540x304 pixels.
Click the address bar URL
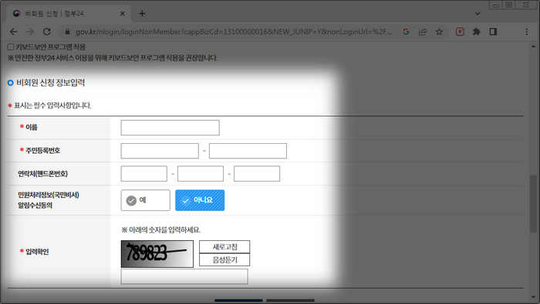click(x=234, y=32)
